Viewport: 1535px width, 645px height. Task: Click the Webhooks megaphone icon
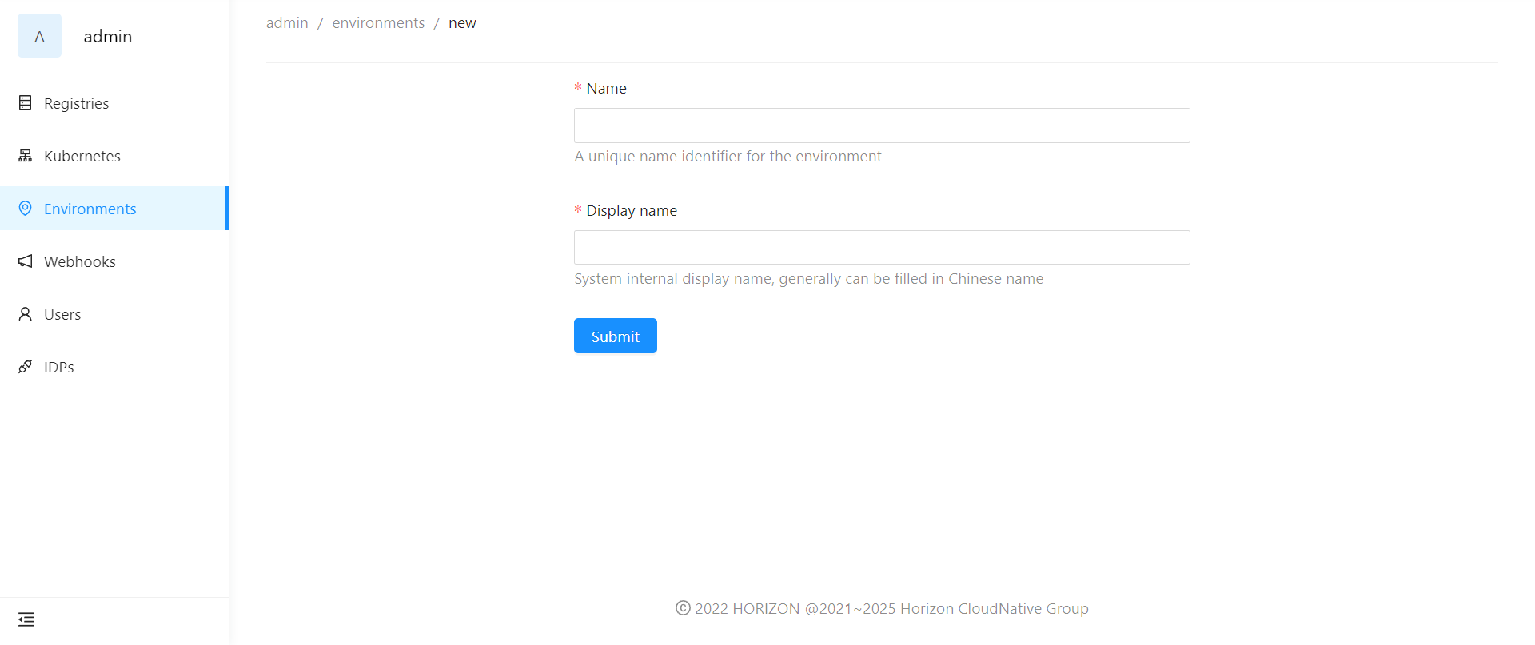pos(26,261)
